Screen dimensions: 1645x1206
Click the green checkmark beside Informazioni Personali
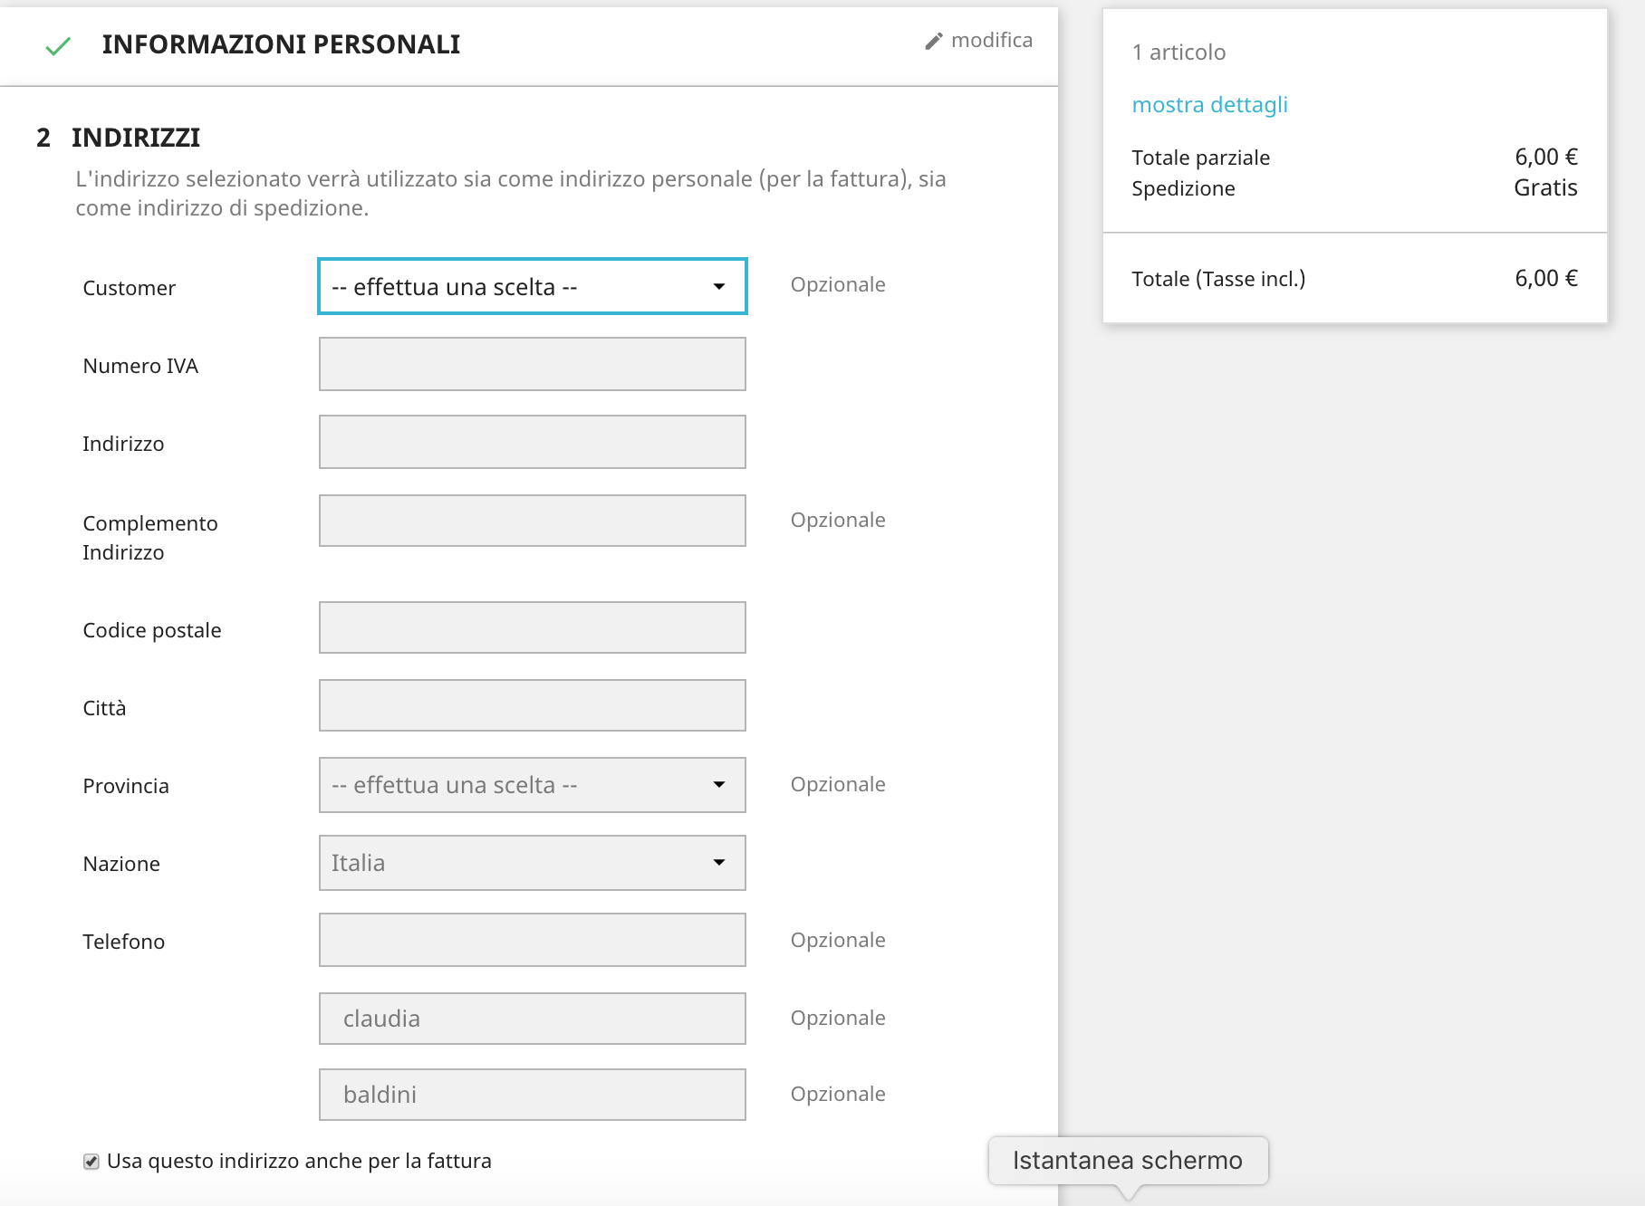[58, 46]
